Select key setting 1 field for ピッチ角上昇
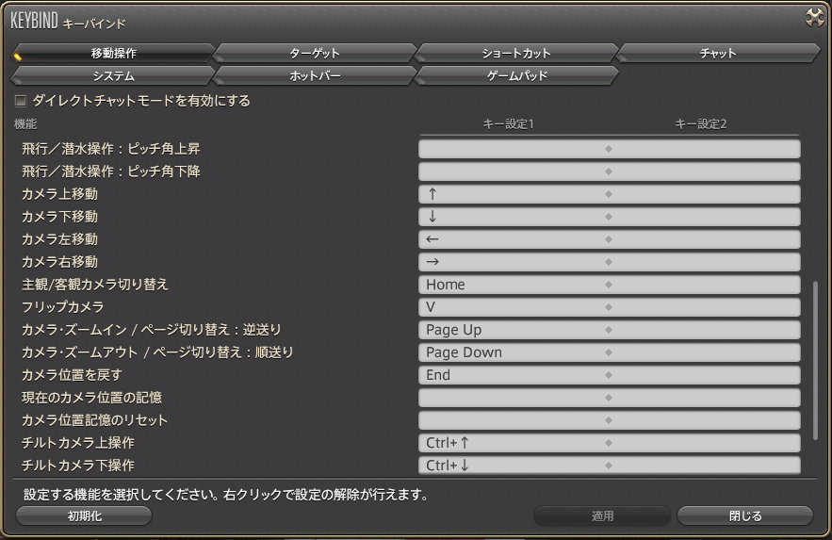832x540 pixels. (514, 149)
